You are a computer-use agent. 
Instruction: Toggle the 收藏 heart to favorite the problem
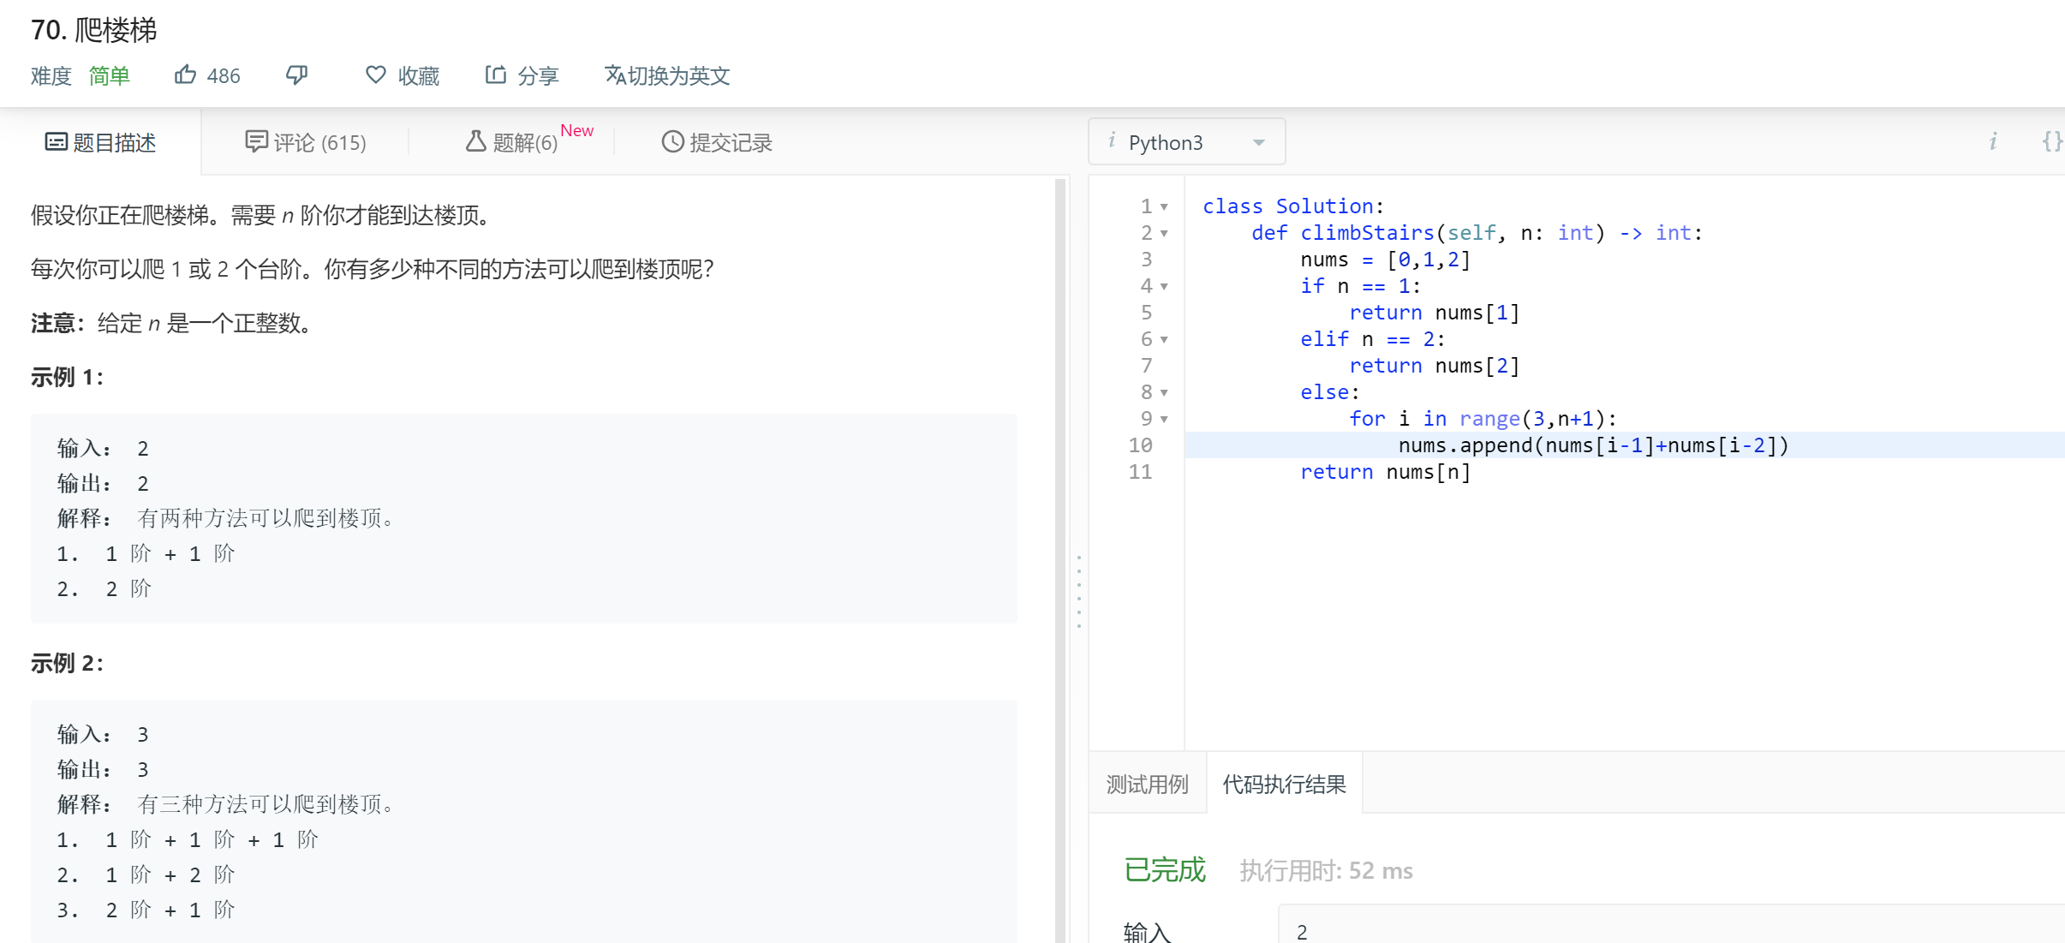(376, 75)
